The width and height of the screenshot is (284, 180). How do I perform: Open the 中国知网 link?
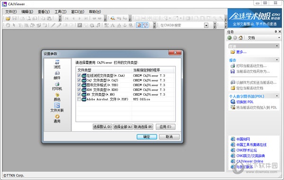coord(243,139)
